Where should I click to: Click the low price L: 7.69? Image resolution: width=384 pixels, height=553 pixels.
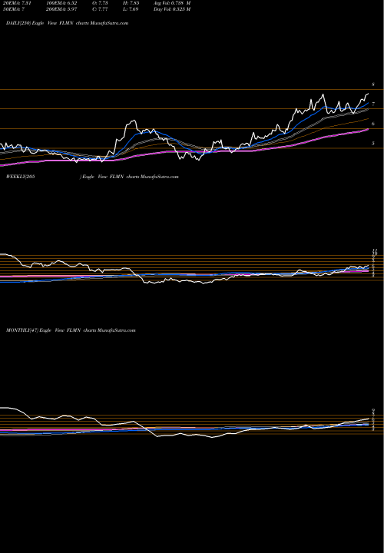pos(132,9)
